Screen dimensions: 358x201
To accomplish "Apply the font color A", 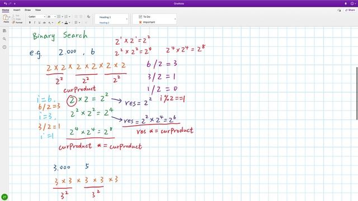I will 66,22.
